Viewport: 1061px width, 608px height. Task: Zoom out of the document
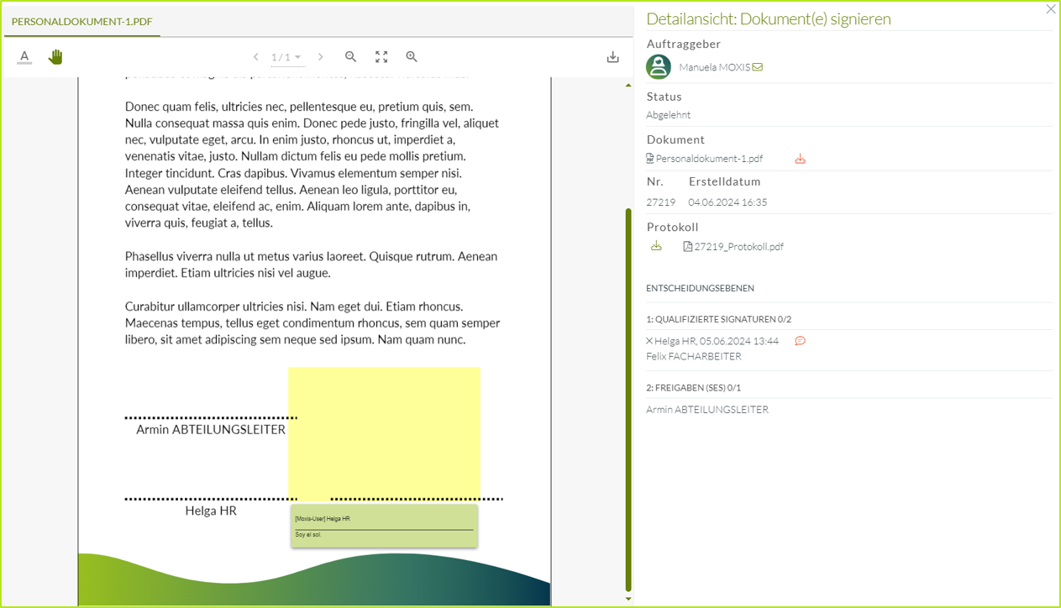(350, 56)
